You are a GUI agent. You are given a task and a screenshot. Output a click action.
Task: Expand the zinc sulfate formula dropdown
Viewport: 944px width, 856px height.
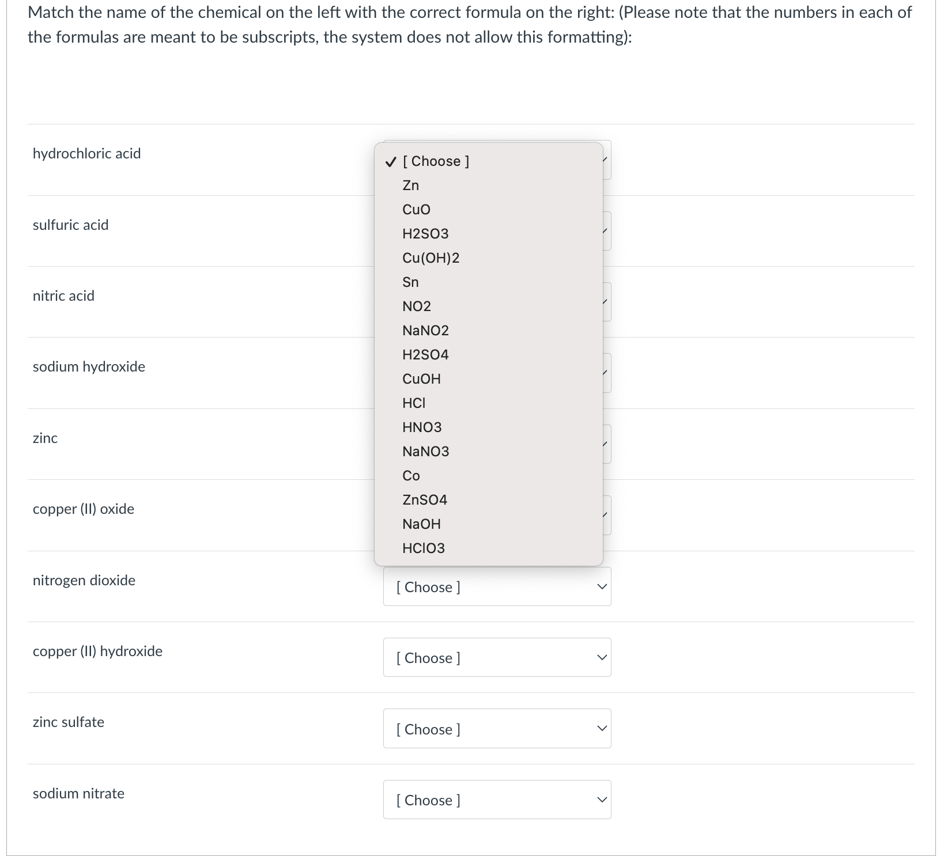point(497,729)
